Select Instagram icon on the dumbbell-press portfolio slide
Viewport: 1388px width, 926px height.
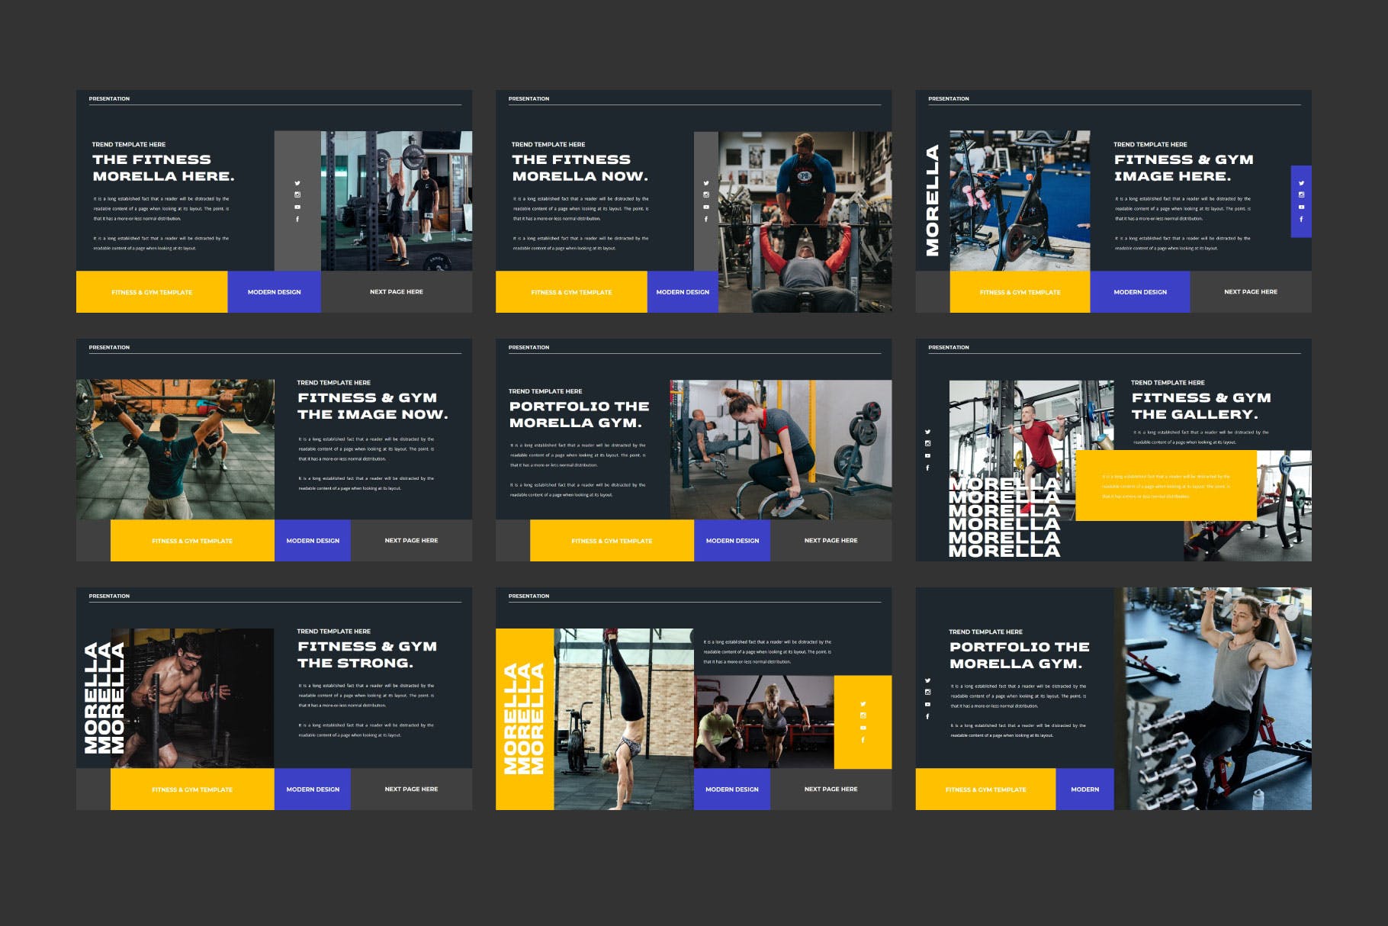coord(927,692)
